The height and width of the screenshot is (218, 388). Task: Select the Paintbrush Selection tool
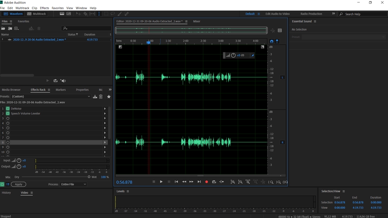coord(120,14)
